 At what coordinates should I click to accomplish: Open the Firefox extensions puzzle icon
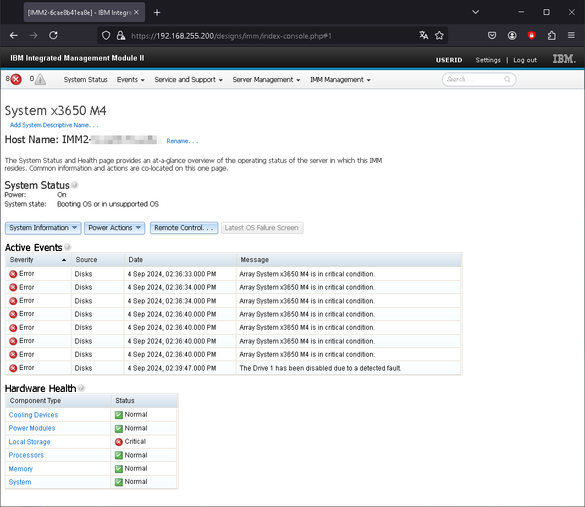coord(551,35)
